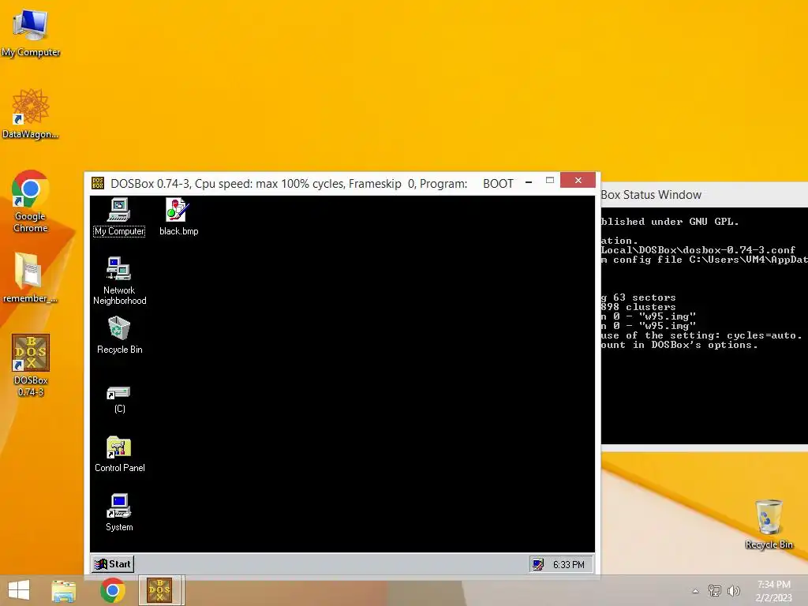Click the 6:33 PM clock in DOSBox
The height and width of the screenshot is (606, 808).
pyautogui.click(x=568, y=565)
